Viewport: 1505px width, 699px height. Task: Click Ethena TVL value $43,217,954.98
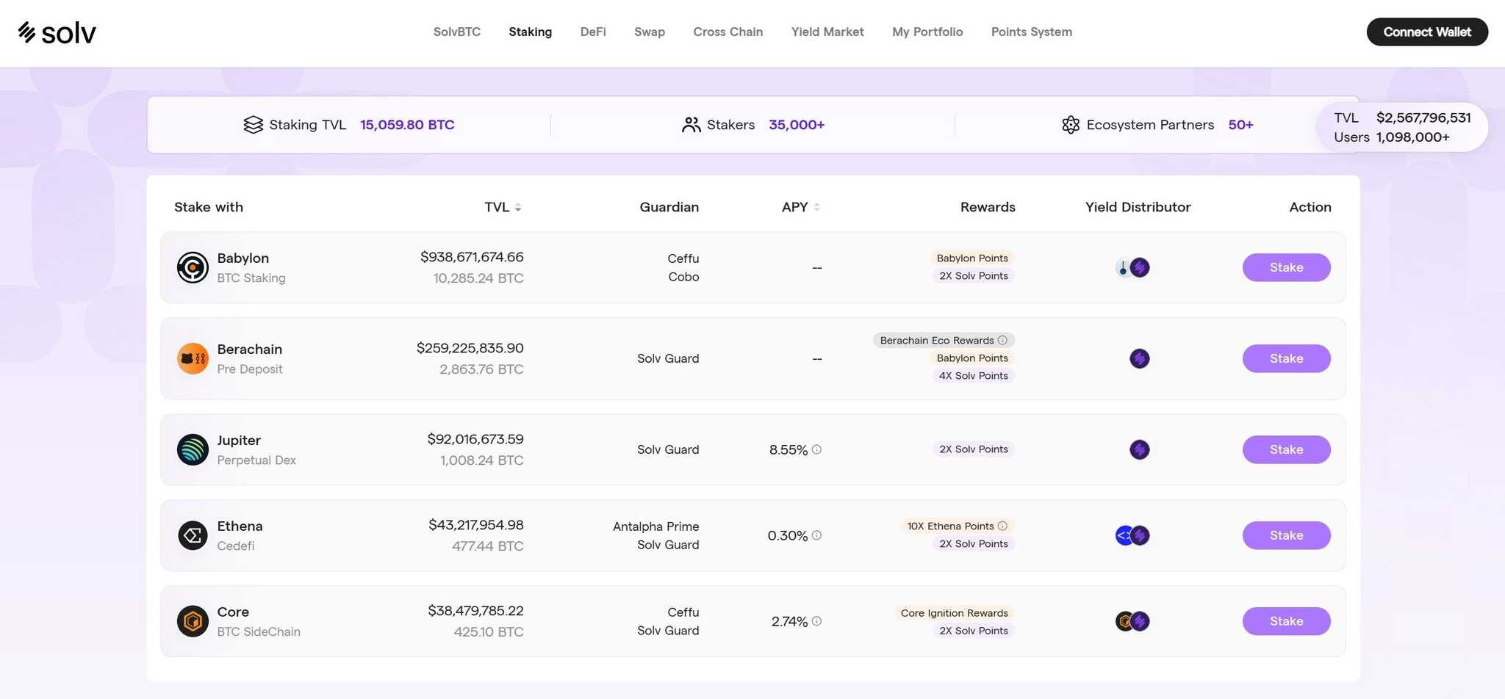(476, 525)
